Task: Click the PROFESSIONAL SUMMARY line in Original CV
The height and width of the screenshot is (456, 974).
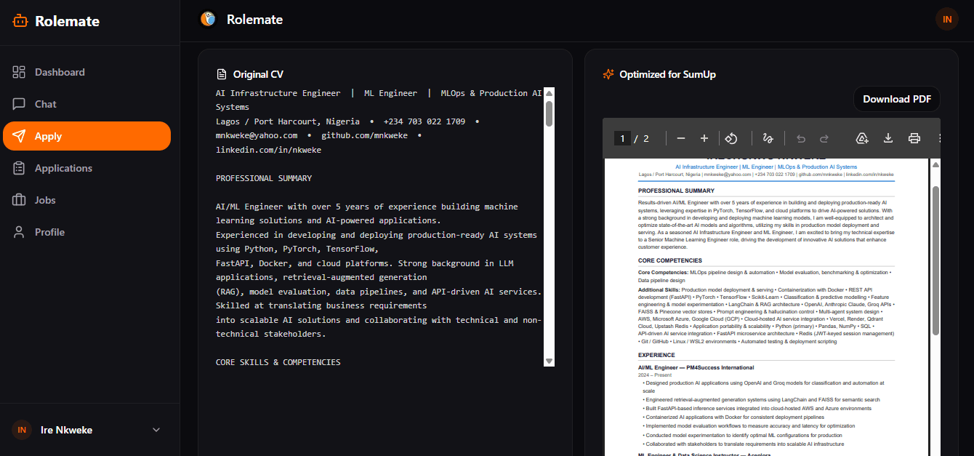Action: click(264, 178)
